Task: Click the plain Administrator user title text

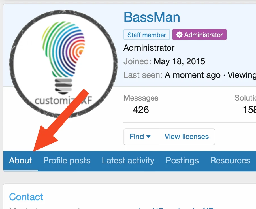Action: (149, 48)
